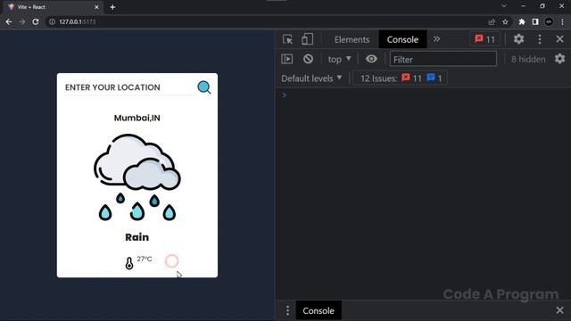Reload the page
The width and height of the screenshot is (571, 321).
(x=36, y=21)
